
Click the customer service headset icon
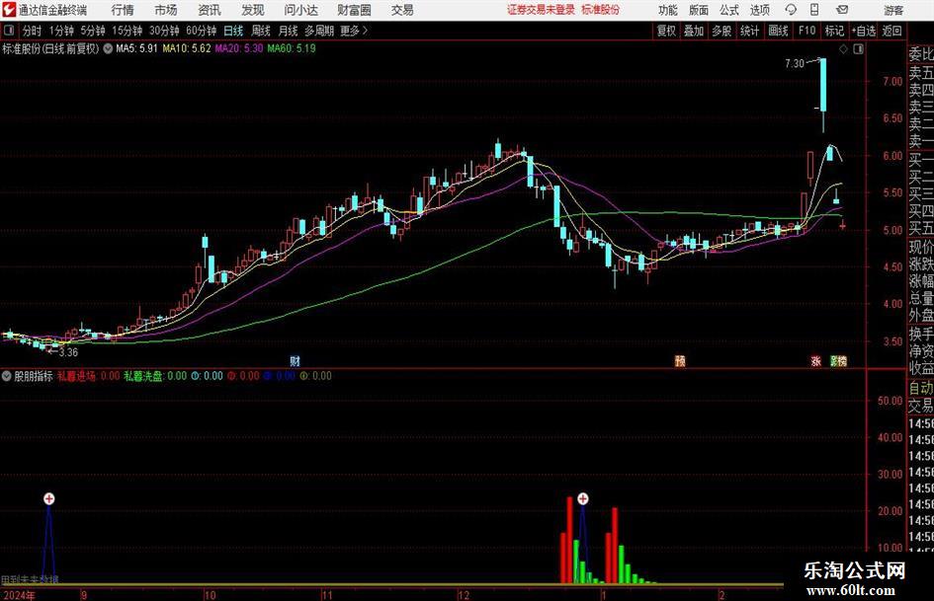(791, 10)
